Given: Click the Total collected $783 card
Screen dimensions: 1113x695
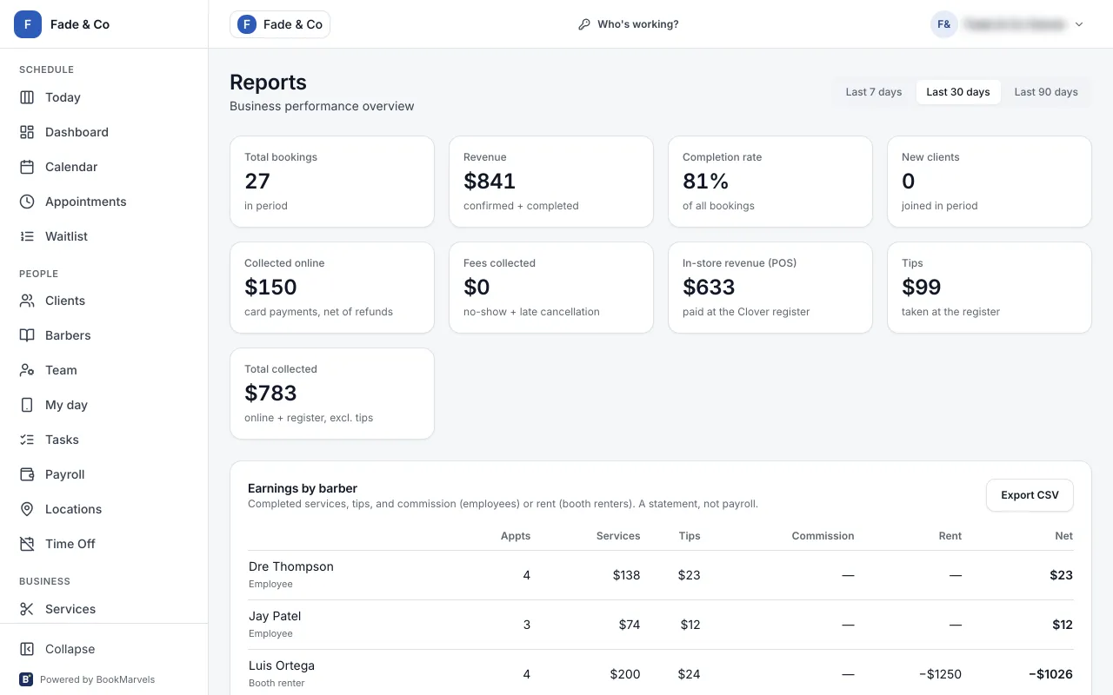Looking at the screenshot, I should pyautogui.click(x=332, y=394).
